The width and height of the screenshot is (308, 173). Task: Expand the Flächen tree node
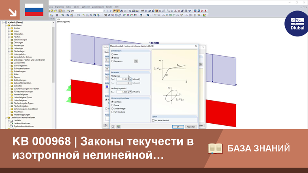click(9, 37)
